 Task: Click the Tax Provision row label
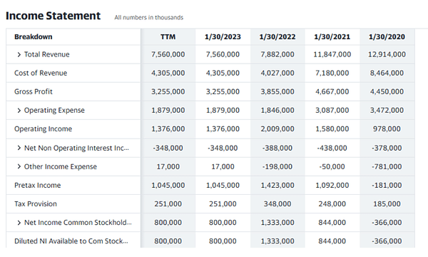point(36,203)
